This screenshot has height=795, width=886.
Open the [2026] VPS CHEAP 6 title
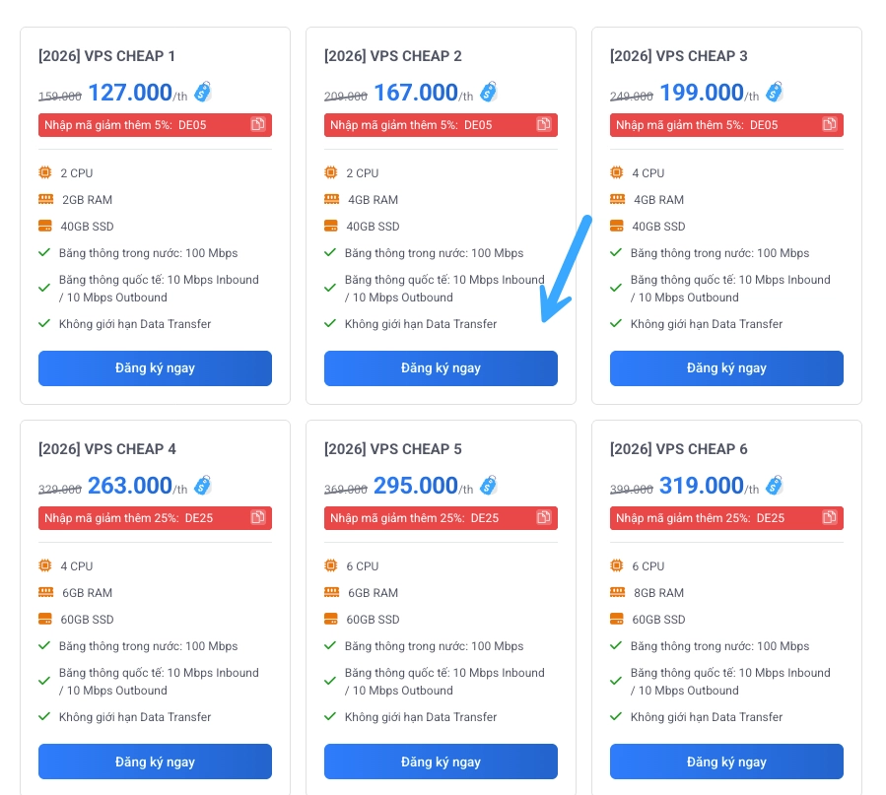tap(678, 449)
